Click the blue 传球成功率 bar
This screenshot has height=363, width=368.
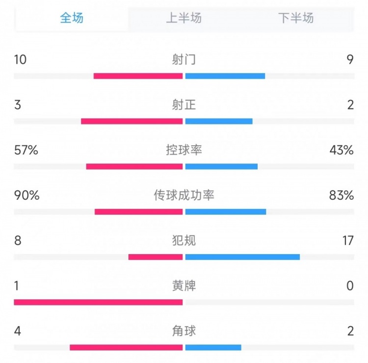point(226,212)
